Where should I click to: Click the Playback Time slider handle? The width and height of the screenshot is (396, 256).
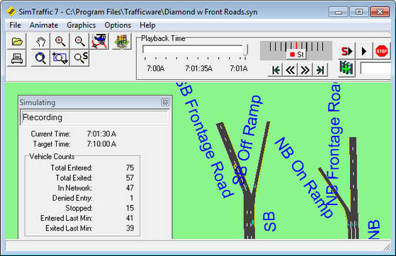tap(246, 50)
